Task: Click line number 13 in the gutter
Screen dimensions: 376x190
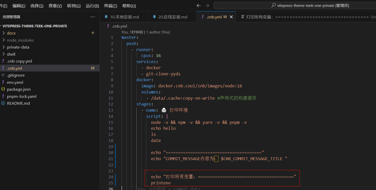Action: coord(111,110)
